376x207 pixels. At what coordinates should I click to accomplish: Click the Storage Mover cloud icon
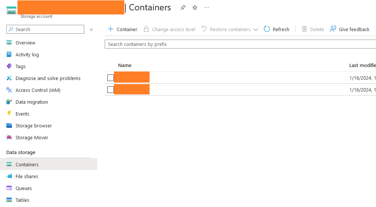(x=9, y=138)
